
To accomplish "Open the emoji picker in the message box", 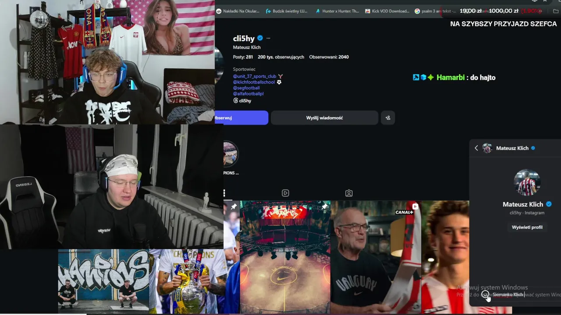I will (485, 294).
